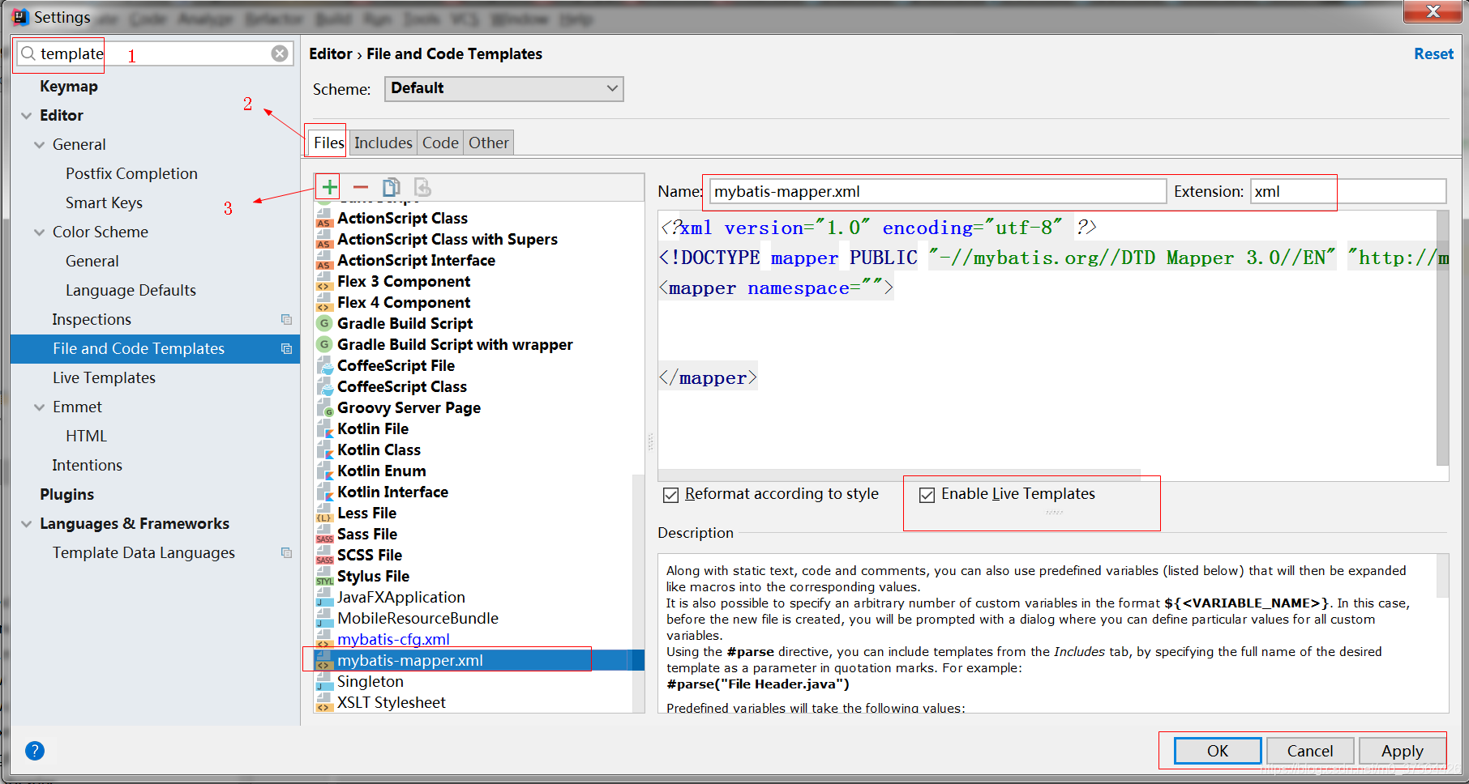Click the copy template icon

pyautogui.click(x=392, y=187)
